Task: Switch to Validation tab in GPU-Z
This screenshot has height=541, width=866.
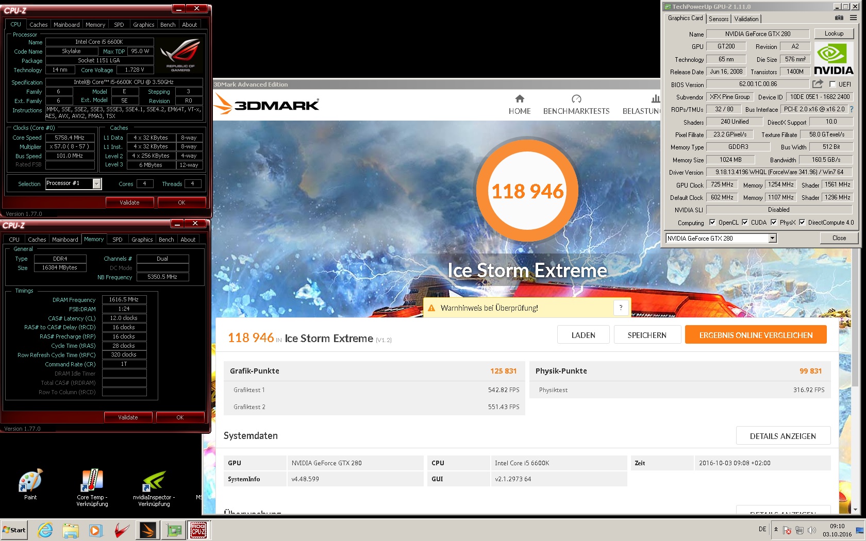Action: point(746,19)
